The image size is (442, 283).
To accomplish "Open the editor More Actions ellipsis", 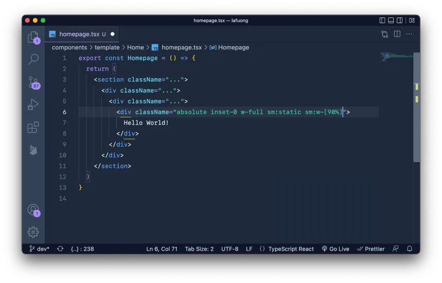I will 409,34.
